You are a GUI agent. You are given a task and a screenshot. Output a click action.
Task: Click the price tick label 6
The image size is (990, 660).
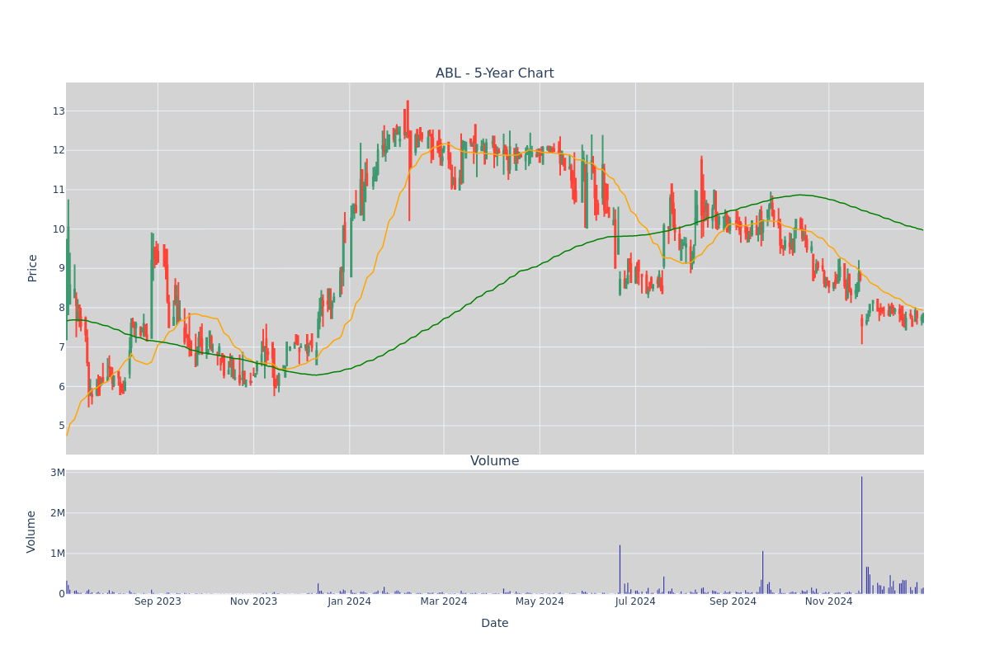pos(61,387)
